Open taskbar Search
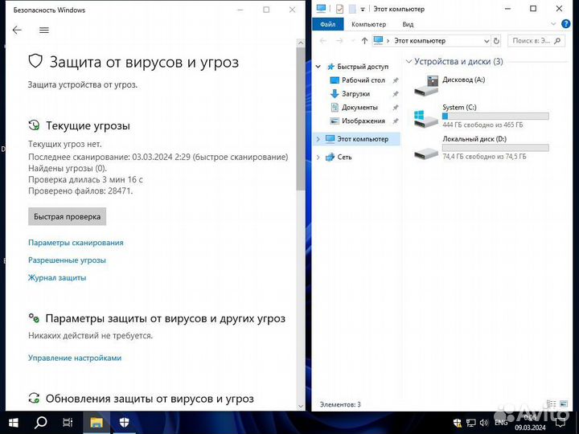579x434 pixels. [x=41, y=423]
